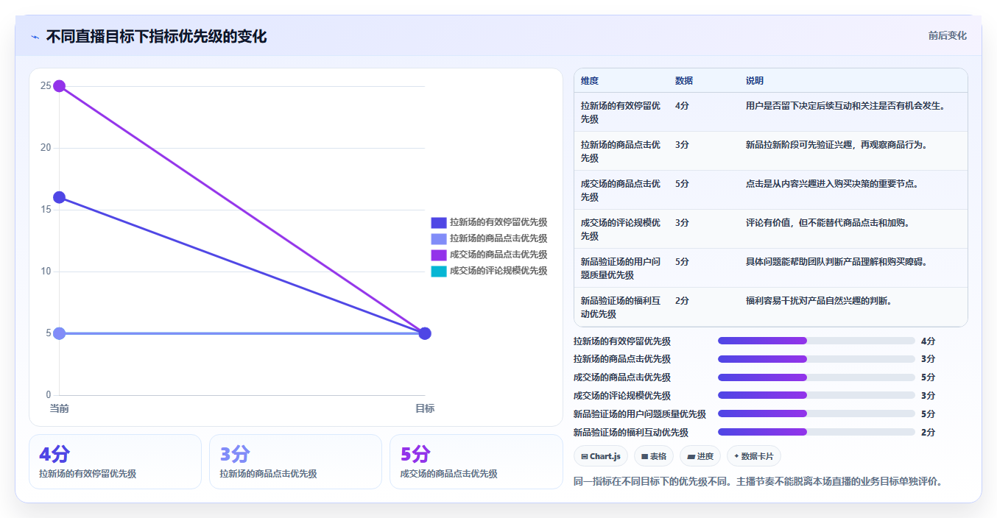Click the progress bar for 新品验证场的福利互动优先级

pyautogui.click(x=816, y=433)
